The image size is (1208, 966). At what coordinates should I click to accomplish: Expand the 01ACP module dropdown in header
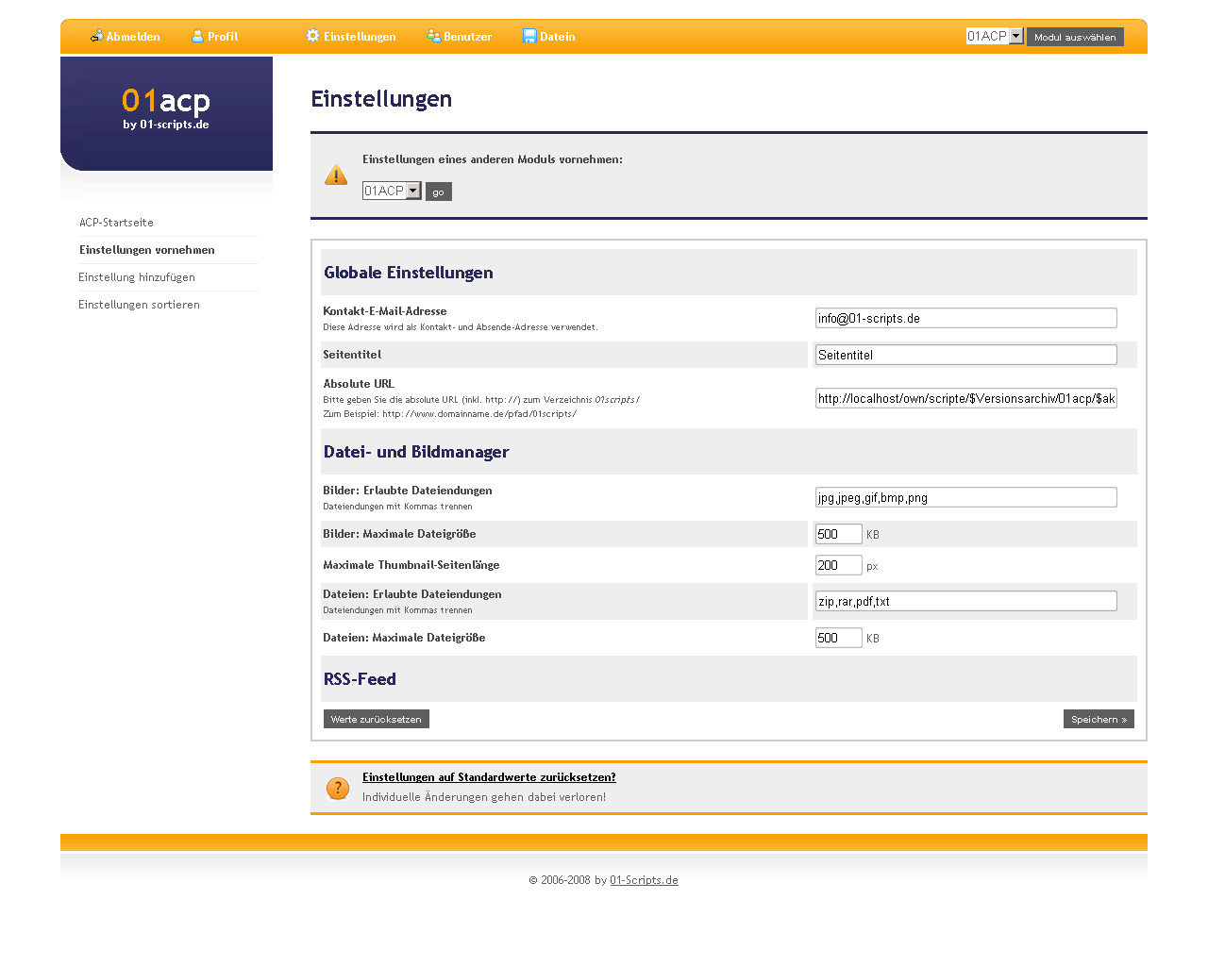[994, 36]
